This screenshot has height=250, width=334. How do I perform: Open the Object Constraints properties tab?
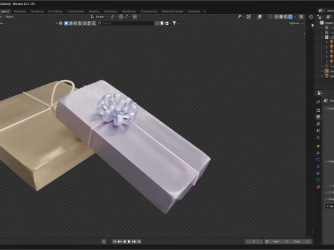click(318, 173)
